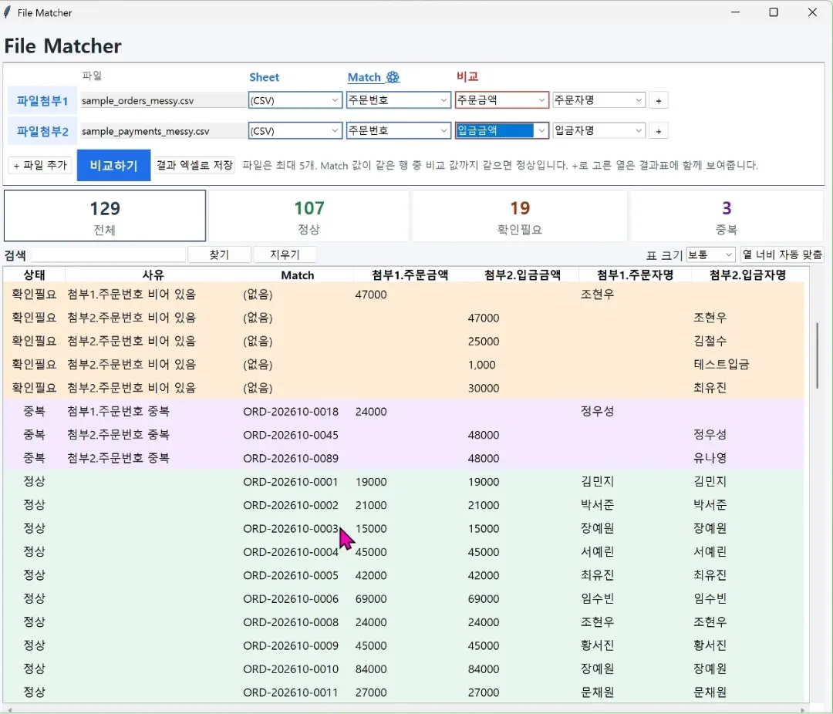Select row with 첨부1.주문번호 비어 있음
Image resolution: width=833 pixels, height=714 pixels.
(403, 295)
